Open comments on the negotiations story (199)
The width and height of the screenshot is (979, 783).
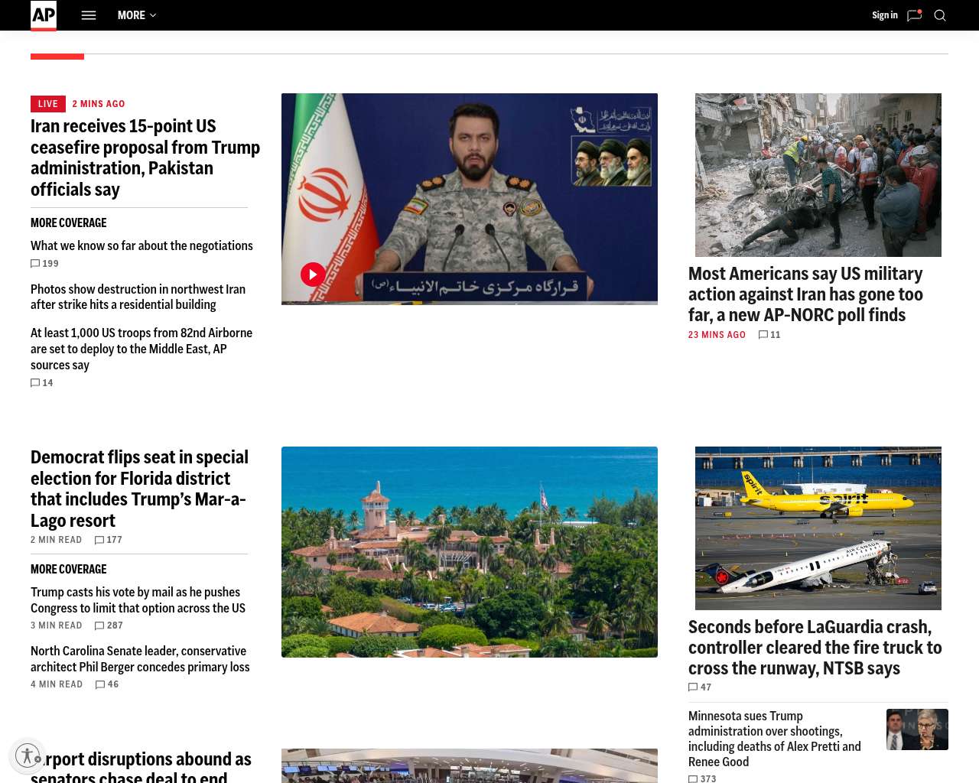click(x=44, y=264)
